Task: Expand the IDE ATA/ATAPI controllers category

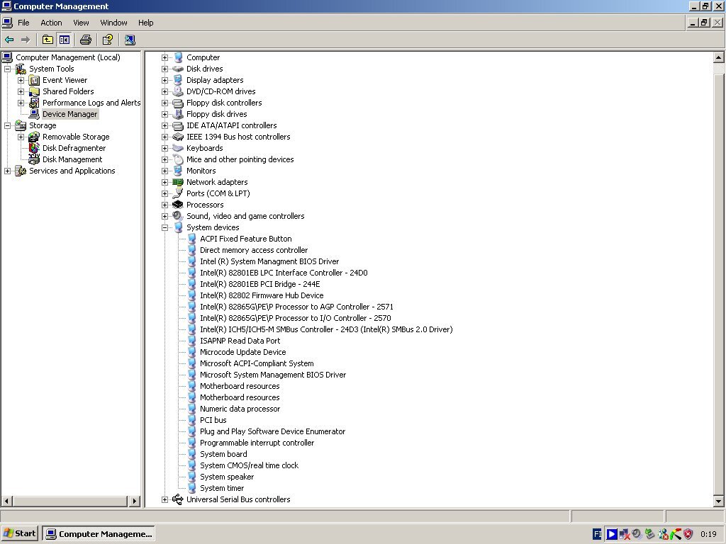Action: pyautogui.click(x=164, y=126)
